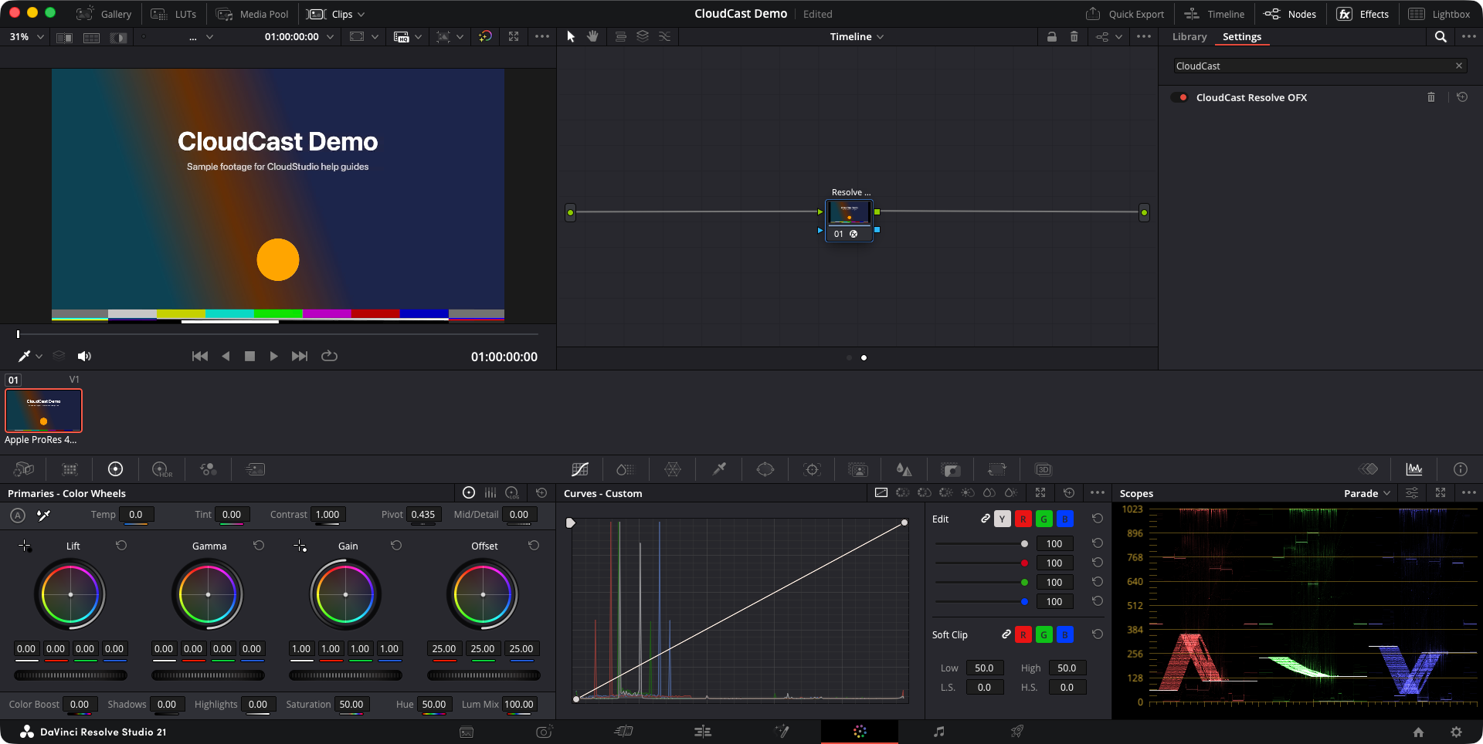The image size is (1483, 744).
Task: Toggle the Y luminance curve channel
Action: point(1003,519)
